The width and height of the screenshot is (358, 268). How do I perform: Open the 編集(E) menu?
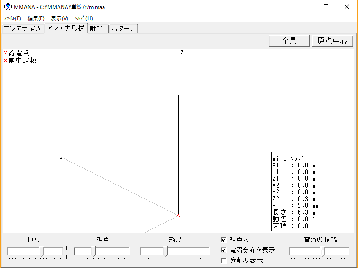pos(36,18)
